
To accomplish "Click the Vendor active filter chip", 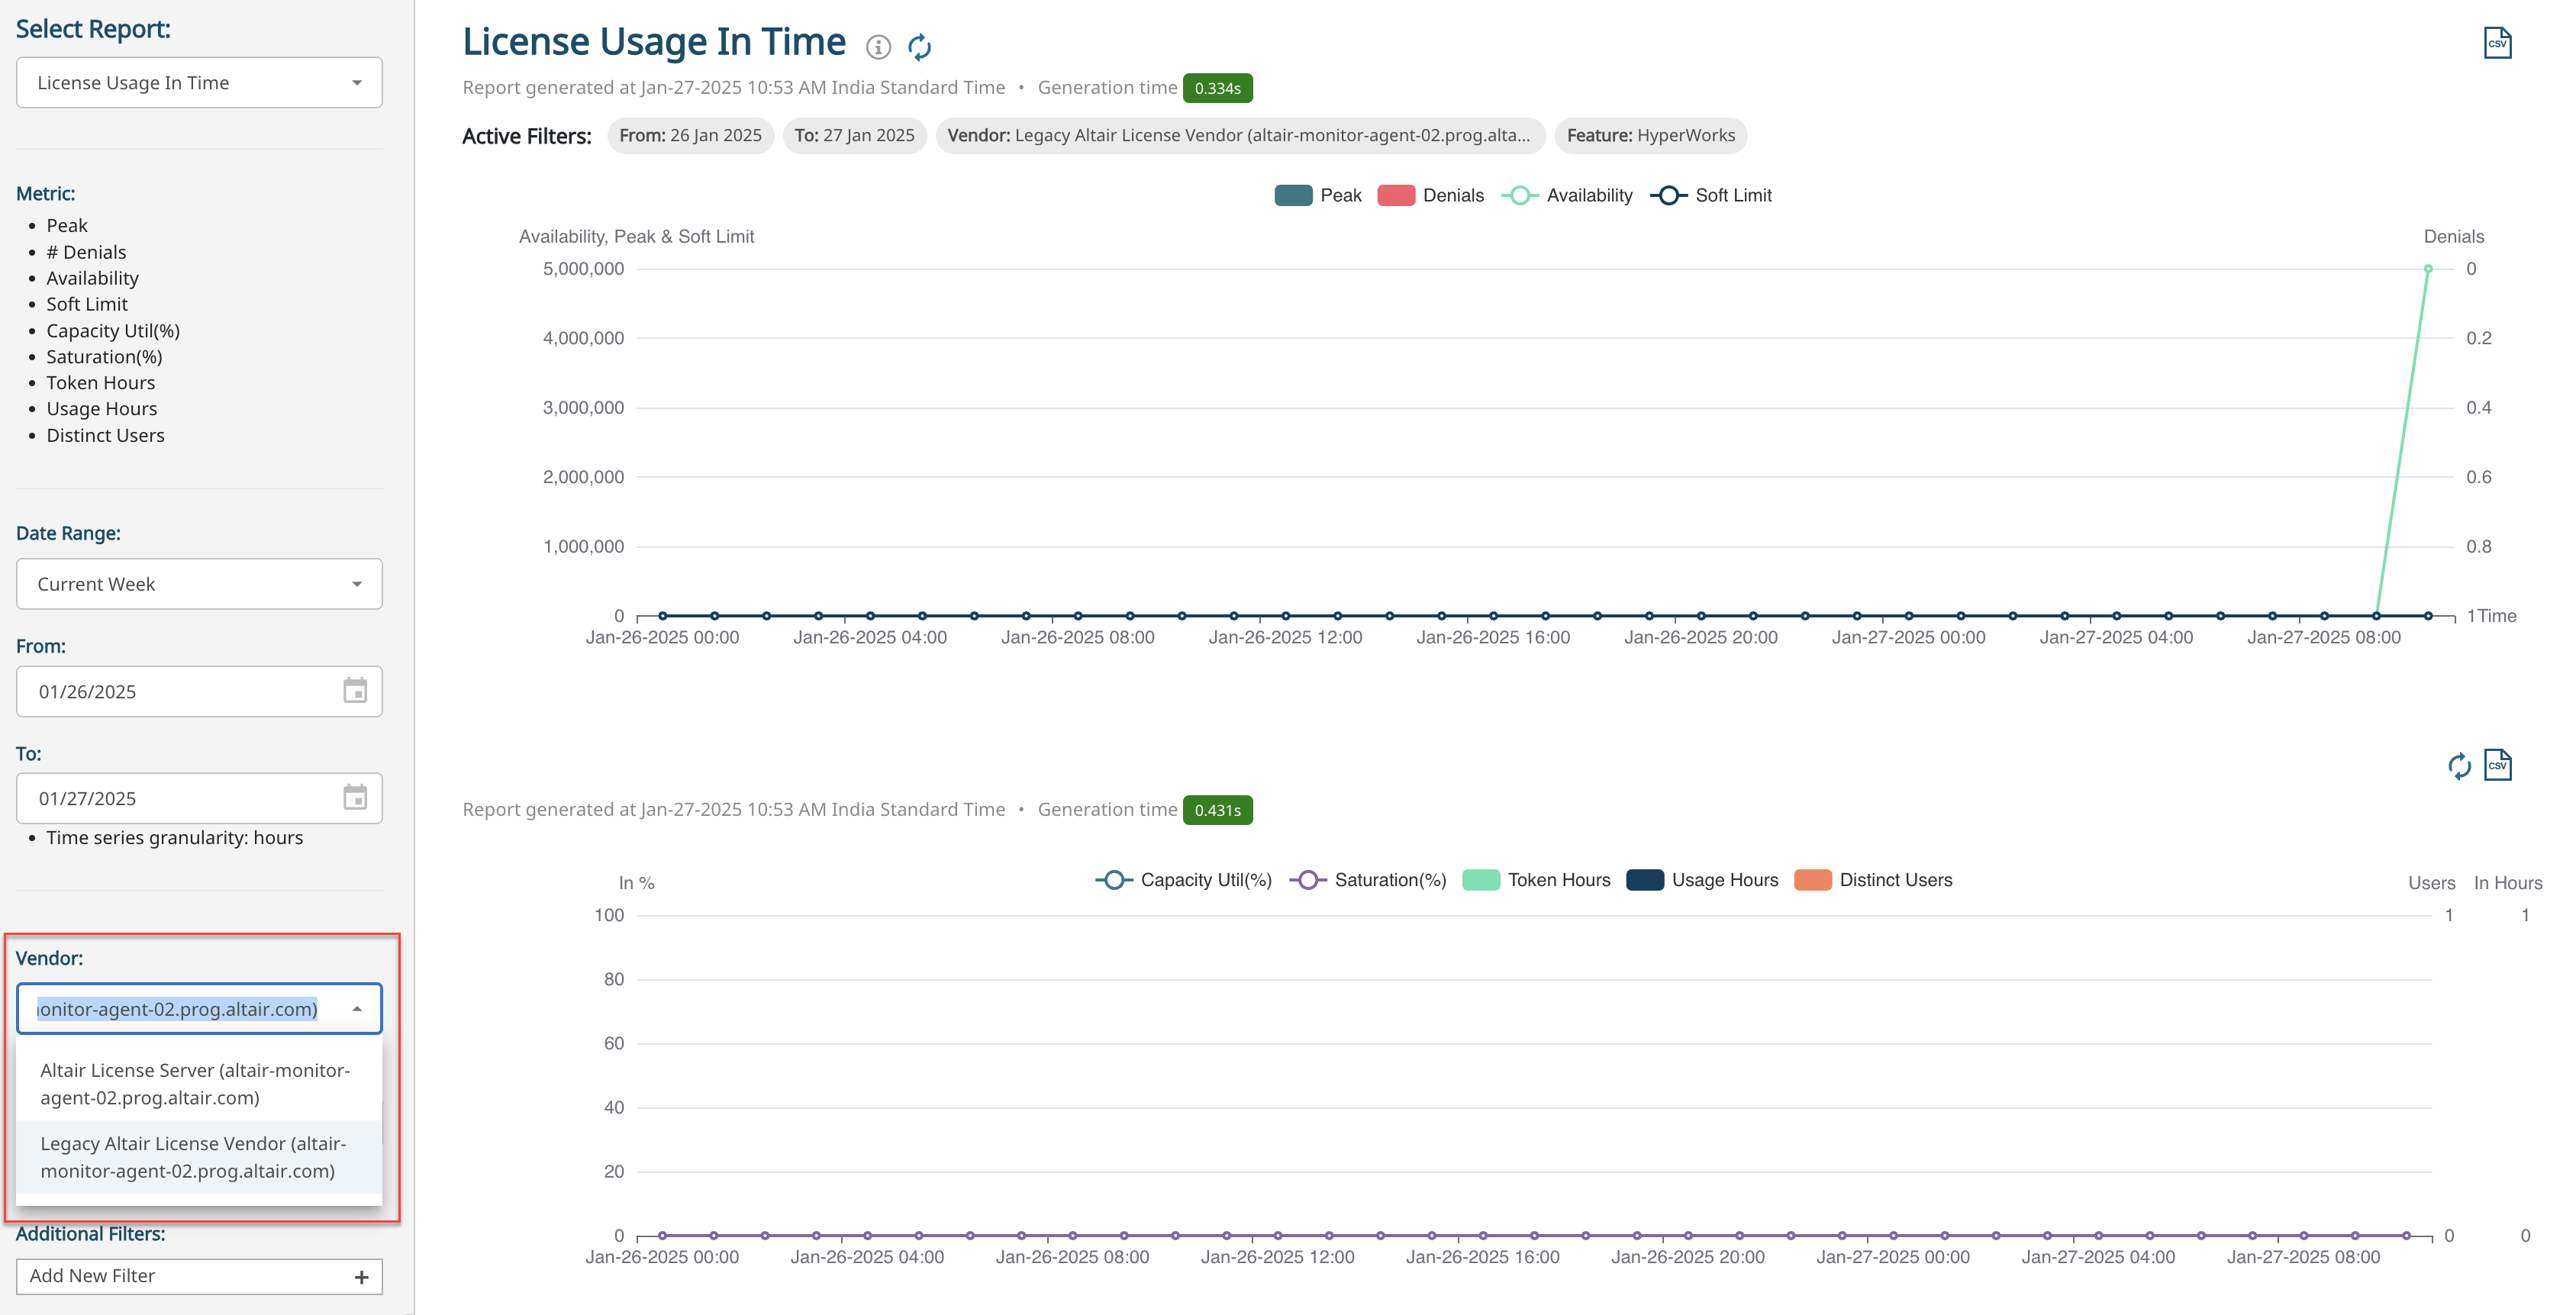I will (1239, 136).
